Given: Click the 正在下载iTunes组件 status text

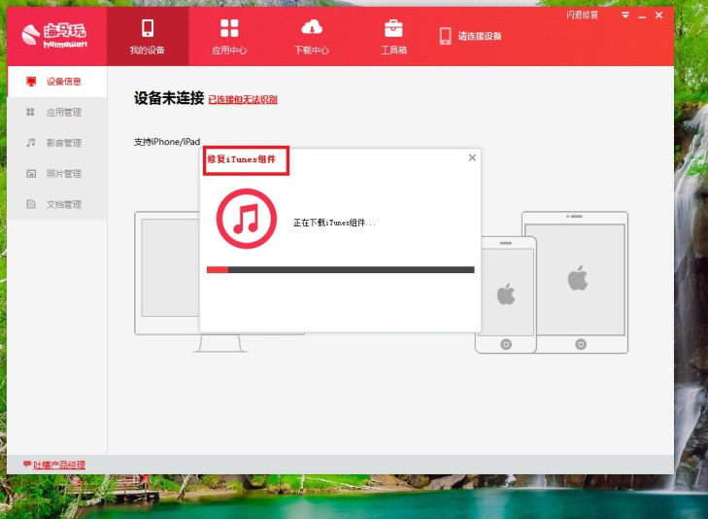Looking at the screenshot, I should (334, 223).
